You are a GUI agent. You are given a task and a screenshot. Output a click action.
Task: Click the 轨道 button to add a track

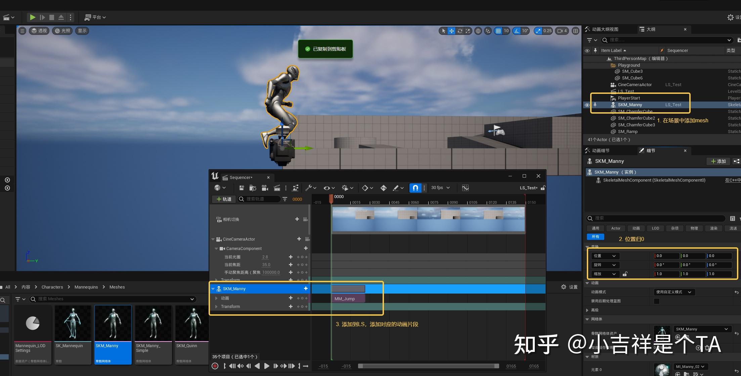click(x=223, y=199)
